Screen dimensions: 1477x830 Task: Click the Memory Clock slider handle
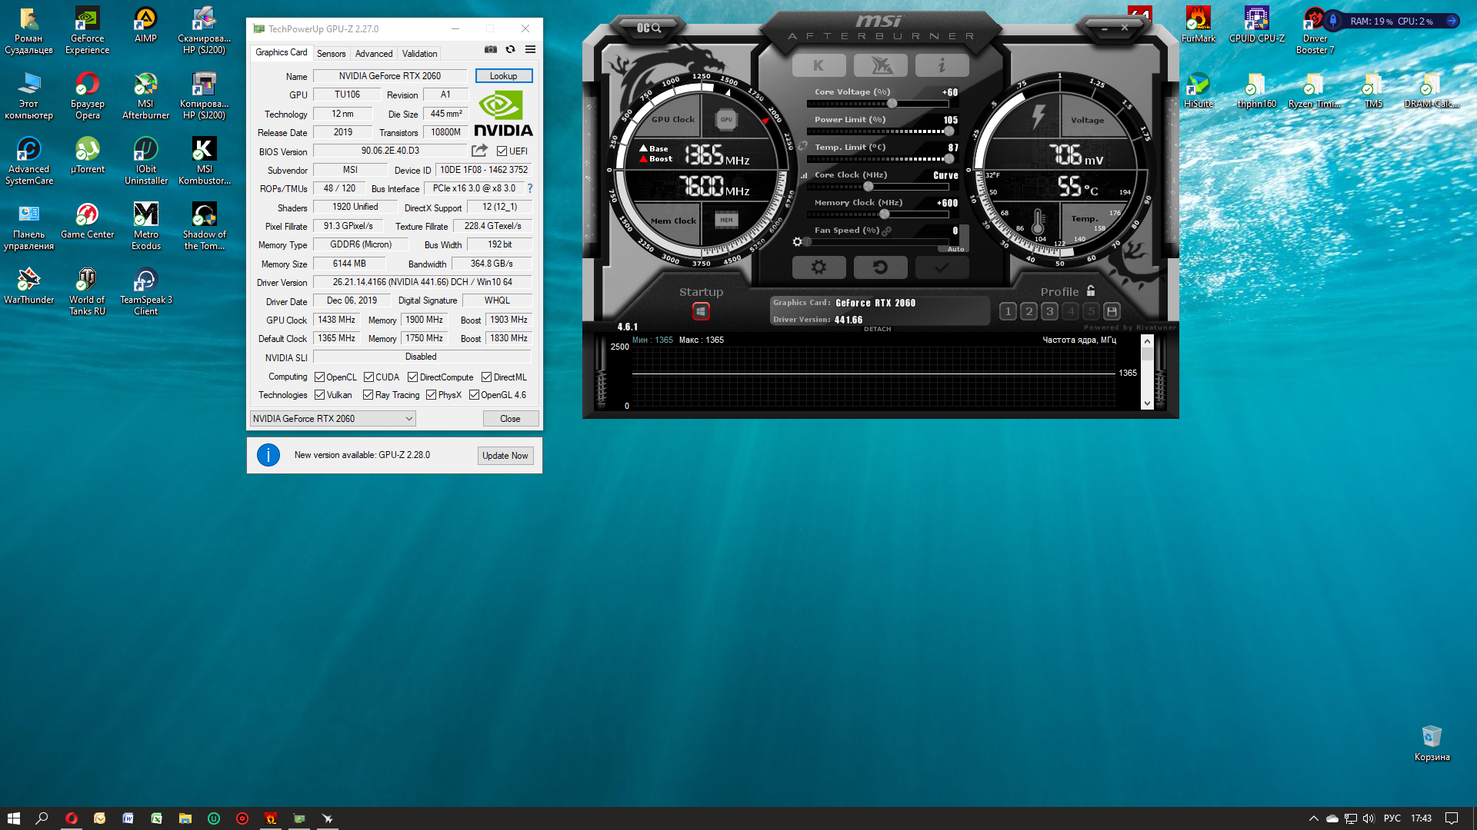coord(884,214)
